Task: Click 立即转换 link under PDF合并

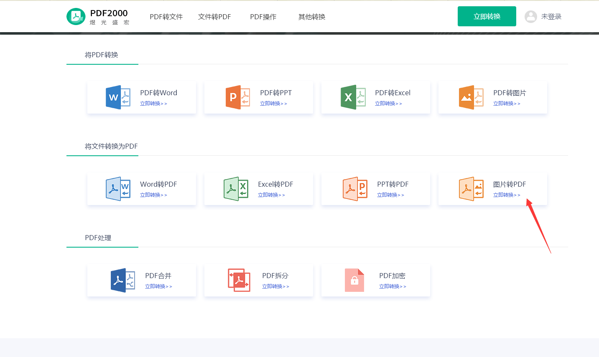Action: (158, 286)
